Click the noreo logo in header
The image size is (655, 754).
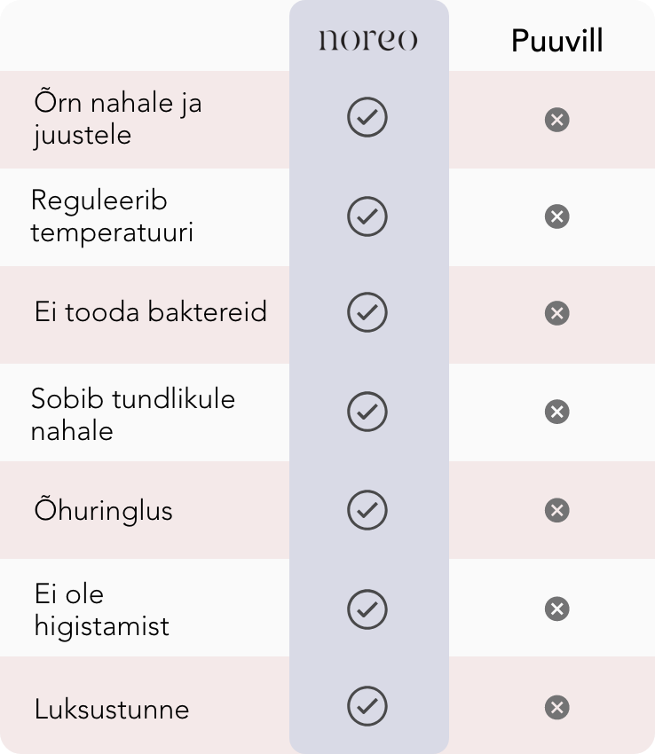(367, 41)
